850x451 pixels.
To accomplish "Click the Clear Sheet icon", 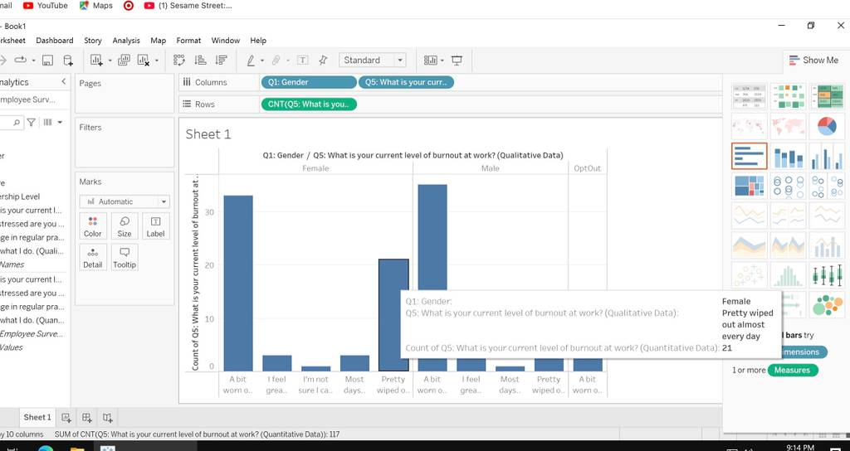I will click(x=143, y=60).
